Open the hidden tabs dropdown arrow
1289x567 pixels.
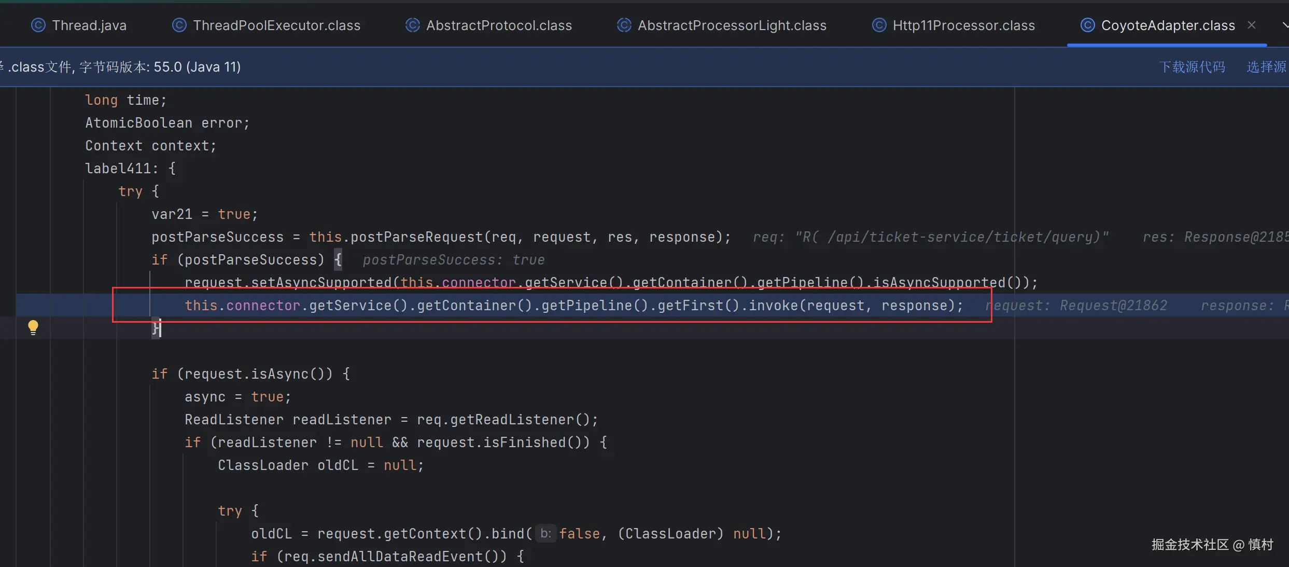tap(1285, 25)
